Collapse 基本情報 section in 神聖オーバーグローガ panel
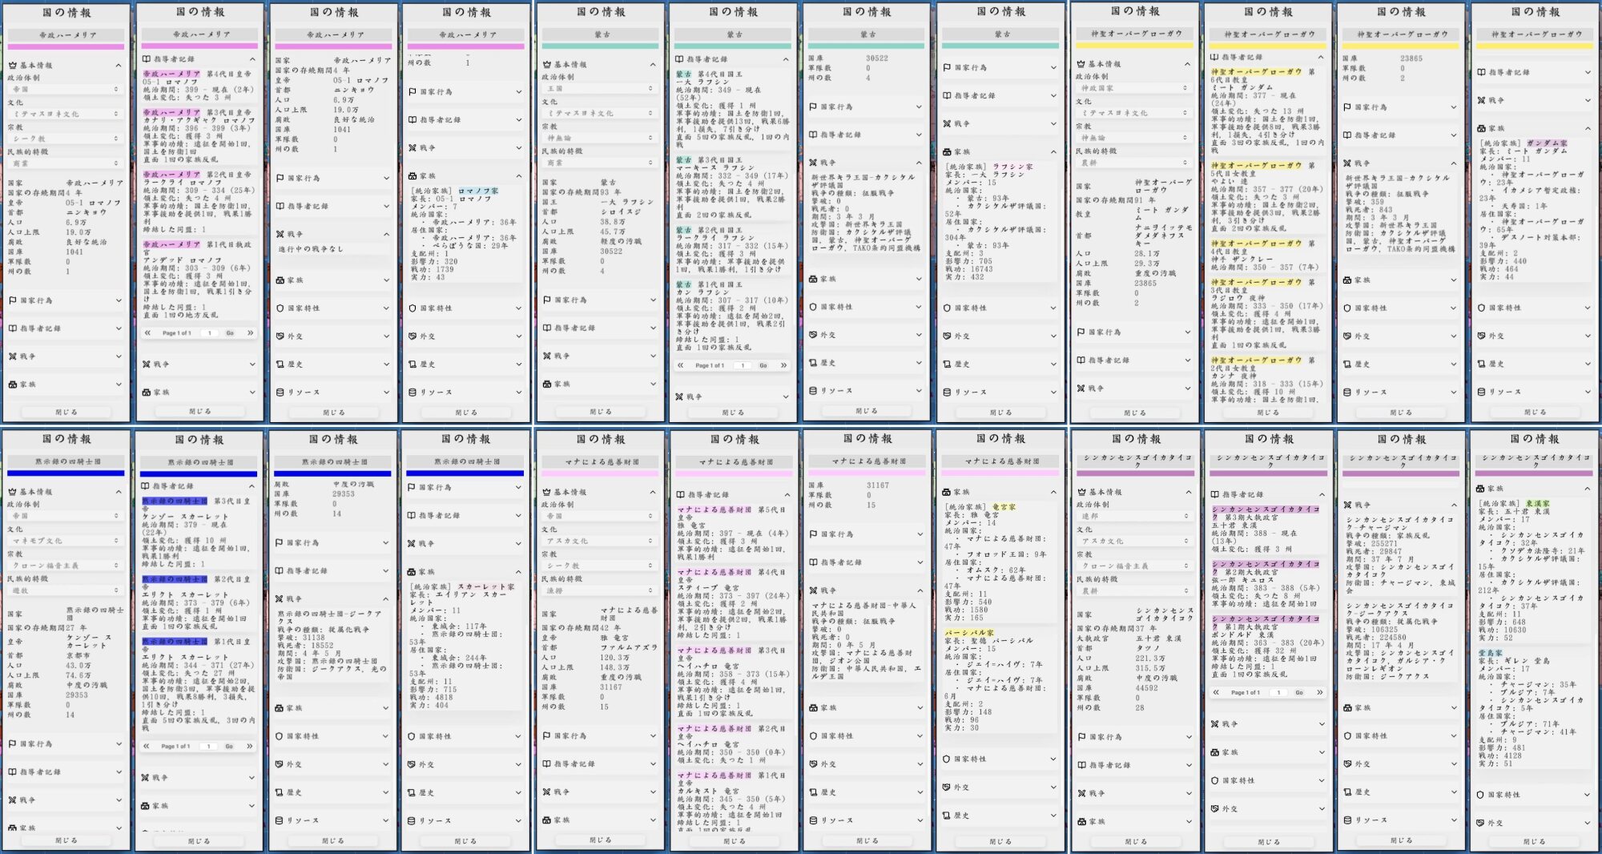1602x854 pixels. pyautogui.click(x=1187, y=64)
